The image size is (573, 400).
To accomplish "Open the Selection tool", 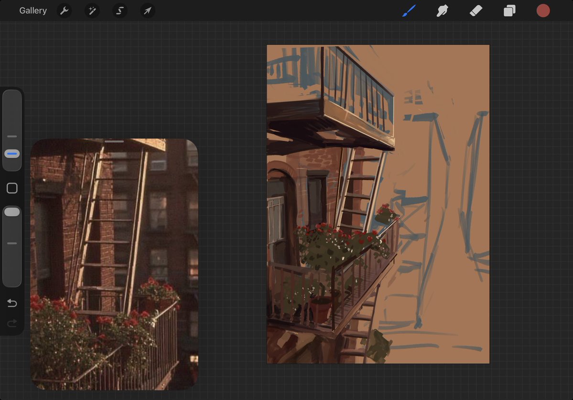I will [x=120, y=11].
